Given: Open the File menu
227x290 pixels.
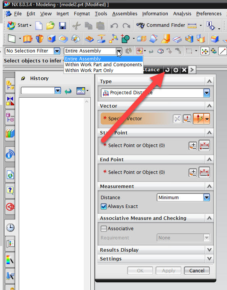Looking at the screenshot, I should pyautogui.click(x=18, y=14).
